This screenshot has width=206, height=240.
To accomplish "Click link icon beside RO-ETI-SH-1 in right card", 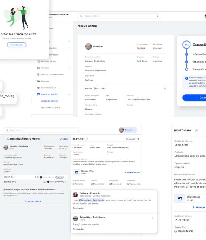I will (196, 131).
